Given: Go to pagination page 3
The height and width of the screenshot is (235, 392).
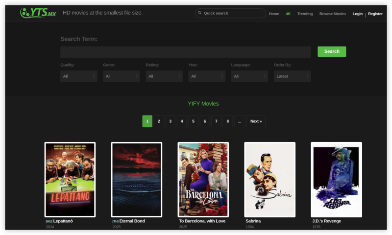Looking at the screenshot, I should coord(170,121).
